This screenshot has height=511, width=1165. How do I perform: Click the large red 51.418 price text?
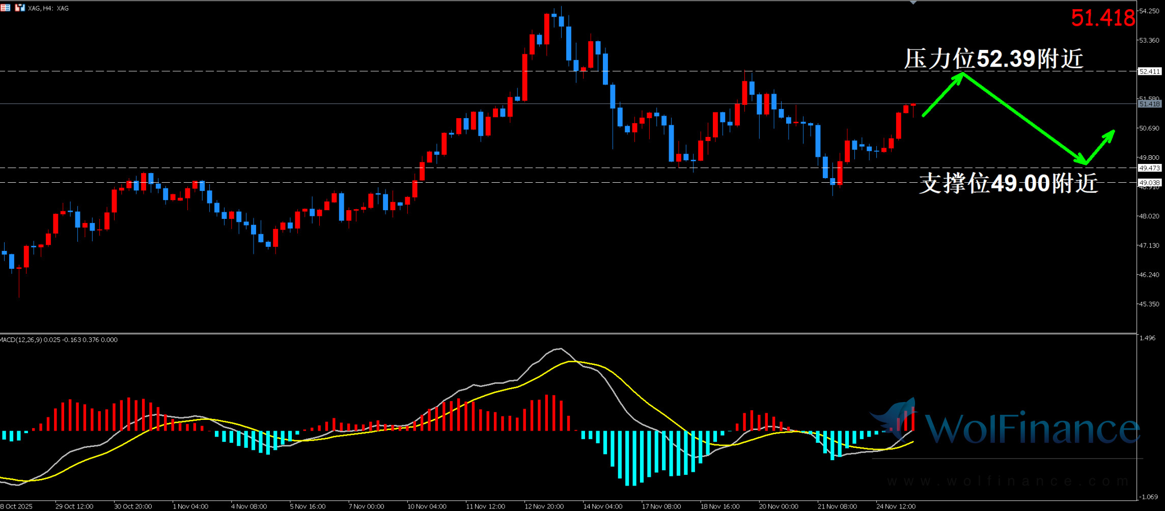point(1102,18)
